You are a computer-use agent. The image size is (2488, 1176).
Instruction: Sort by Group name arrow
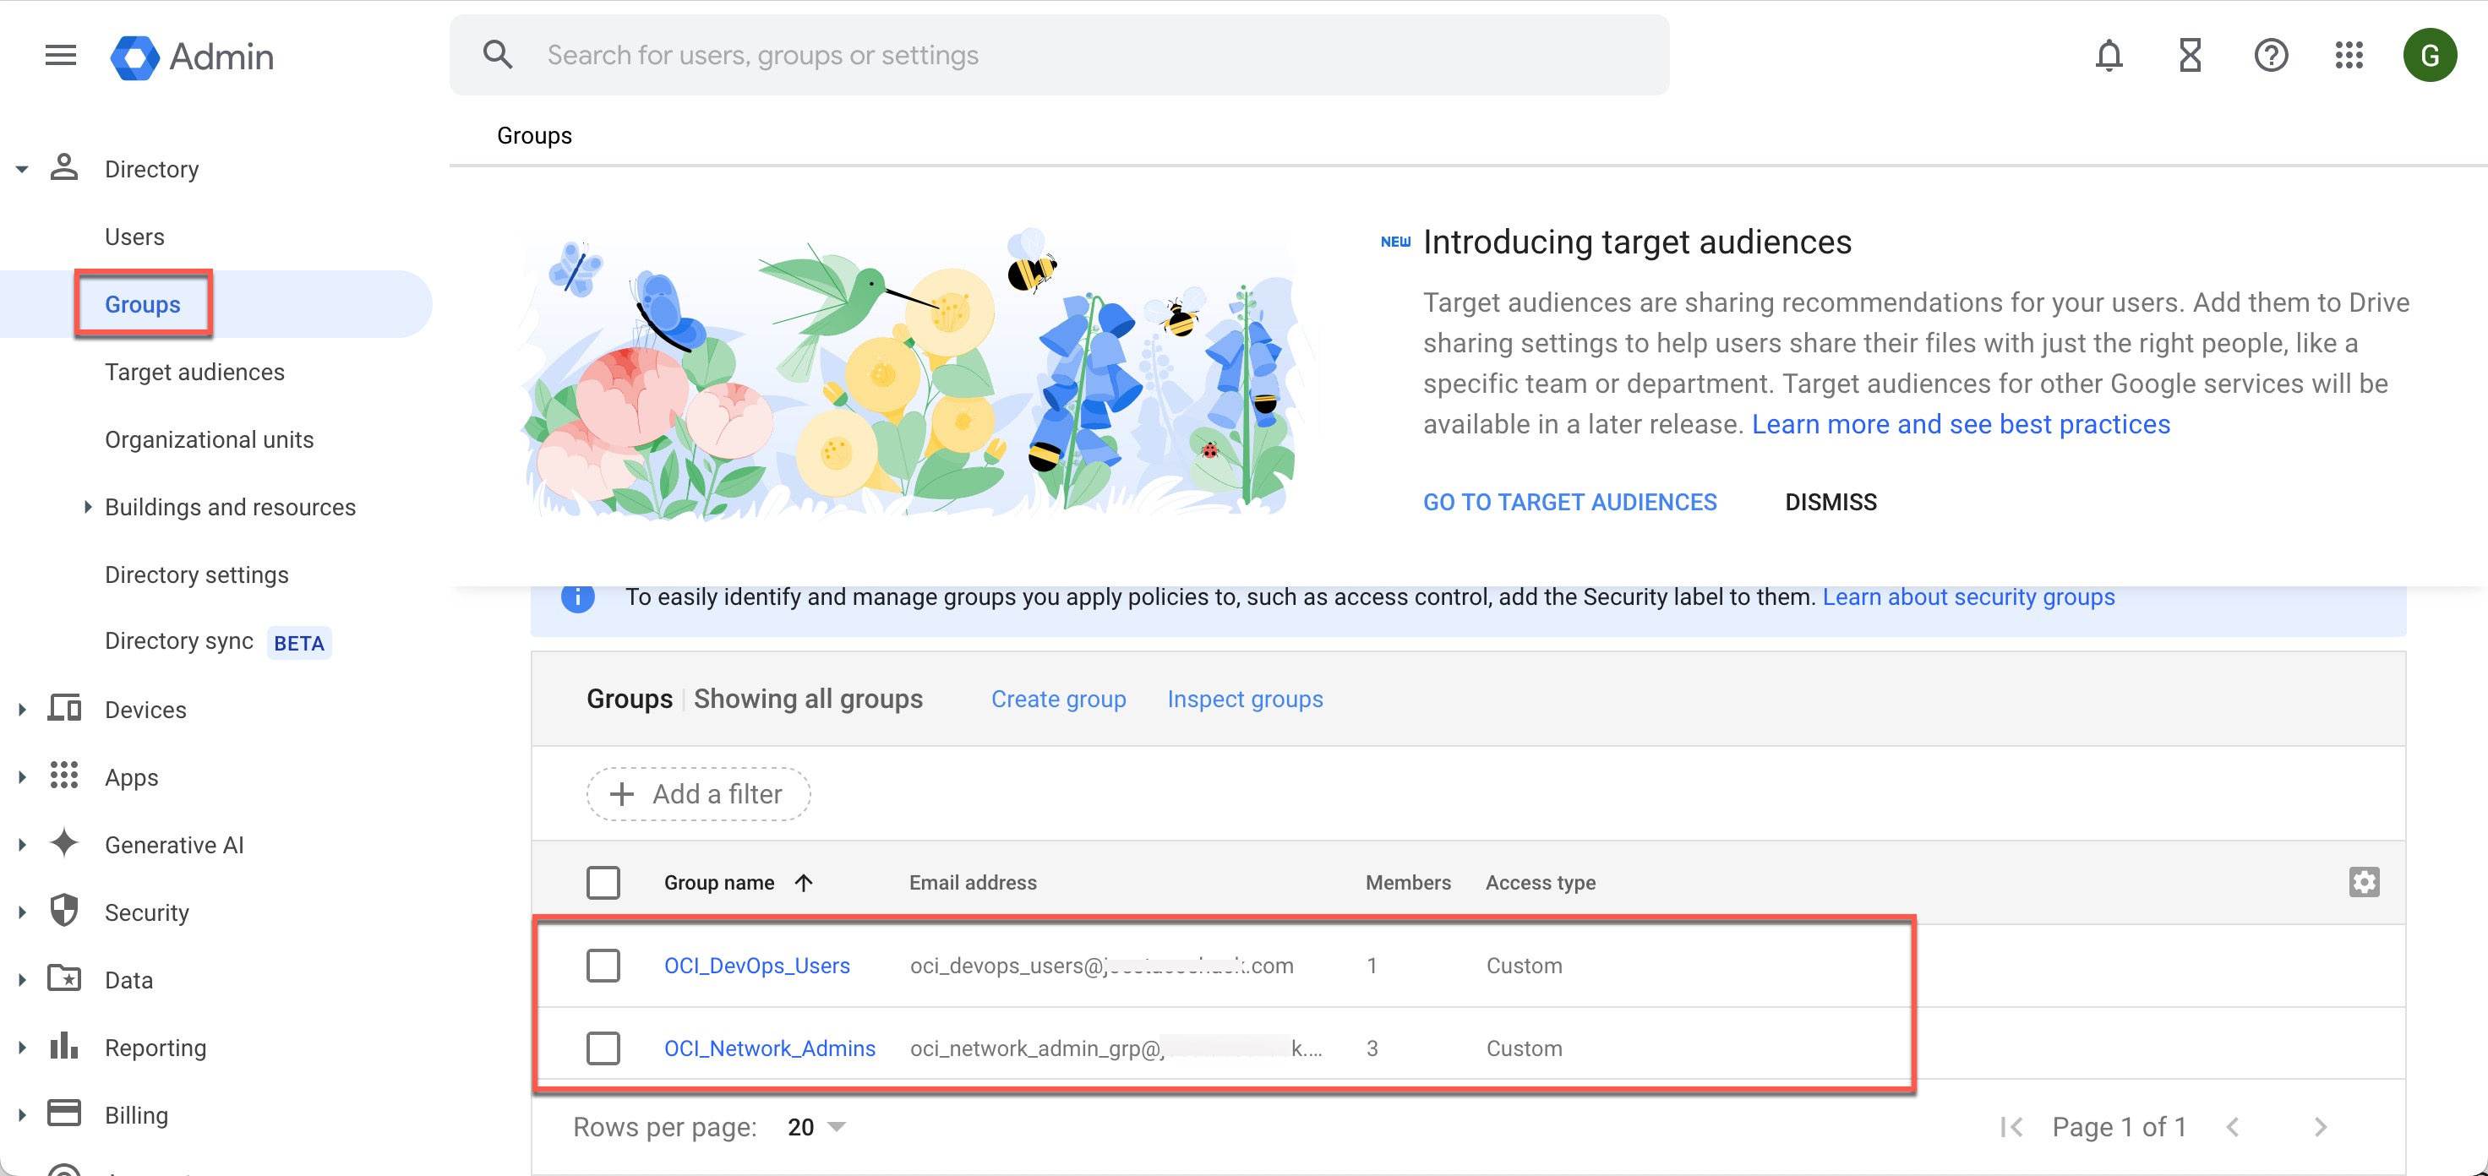tap(803, 883)
